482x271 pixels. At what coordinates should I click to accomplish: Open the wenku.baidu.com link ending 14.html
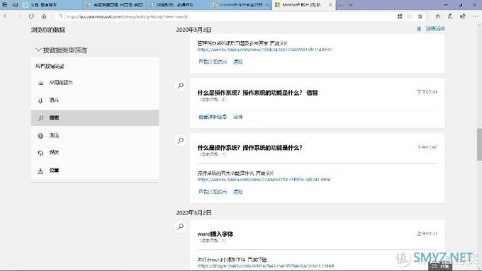pyautogui.click(x=264, y=50)
